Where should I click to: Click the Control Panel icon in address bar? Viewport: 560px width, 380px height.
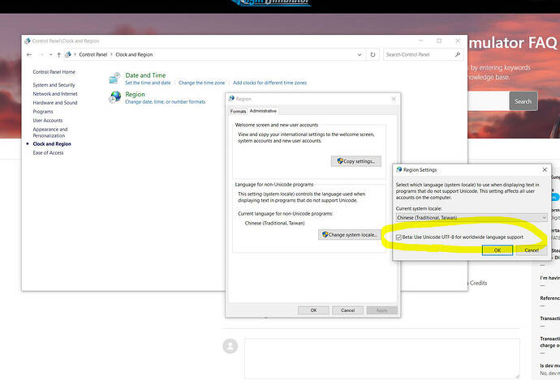pos(68,54)
